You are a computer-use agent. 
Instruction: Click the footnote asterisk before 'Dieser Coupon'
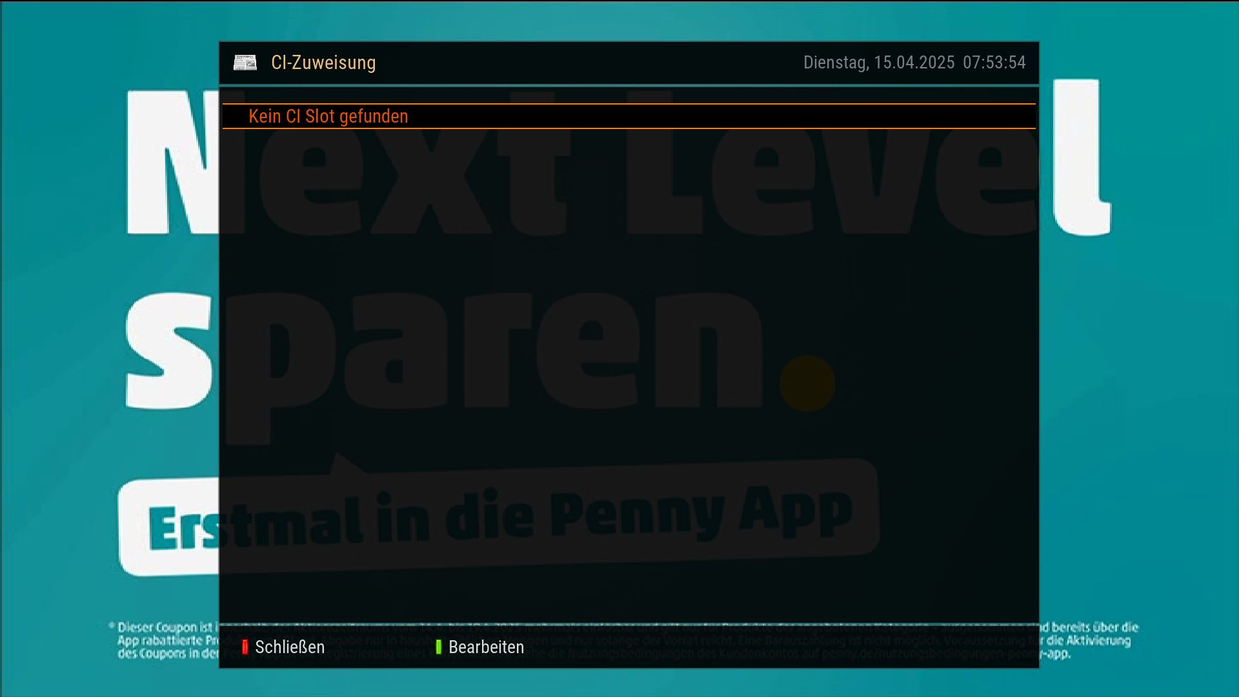click(112, 625)
